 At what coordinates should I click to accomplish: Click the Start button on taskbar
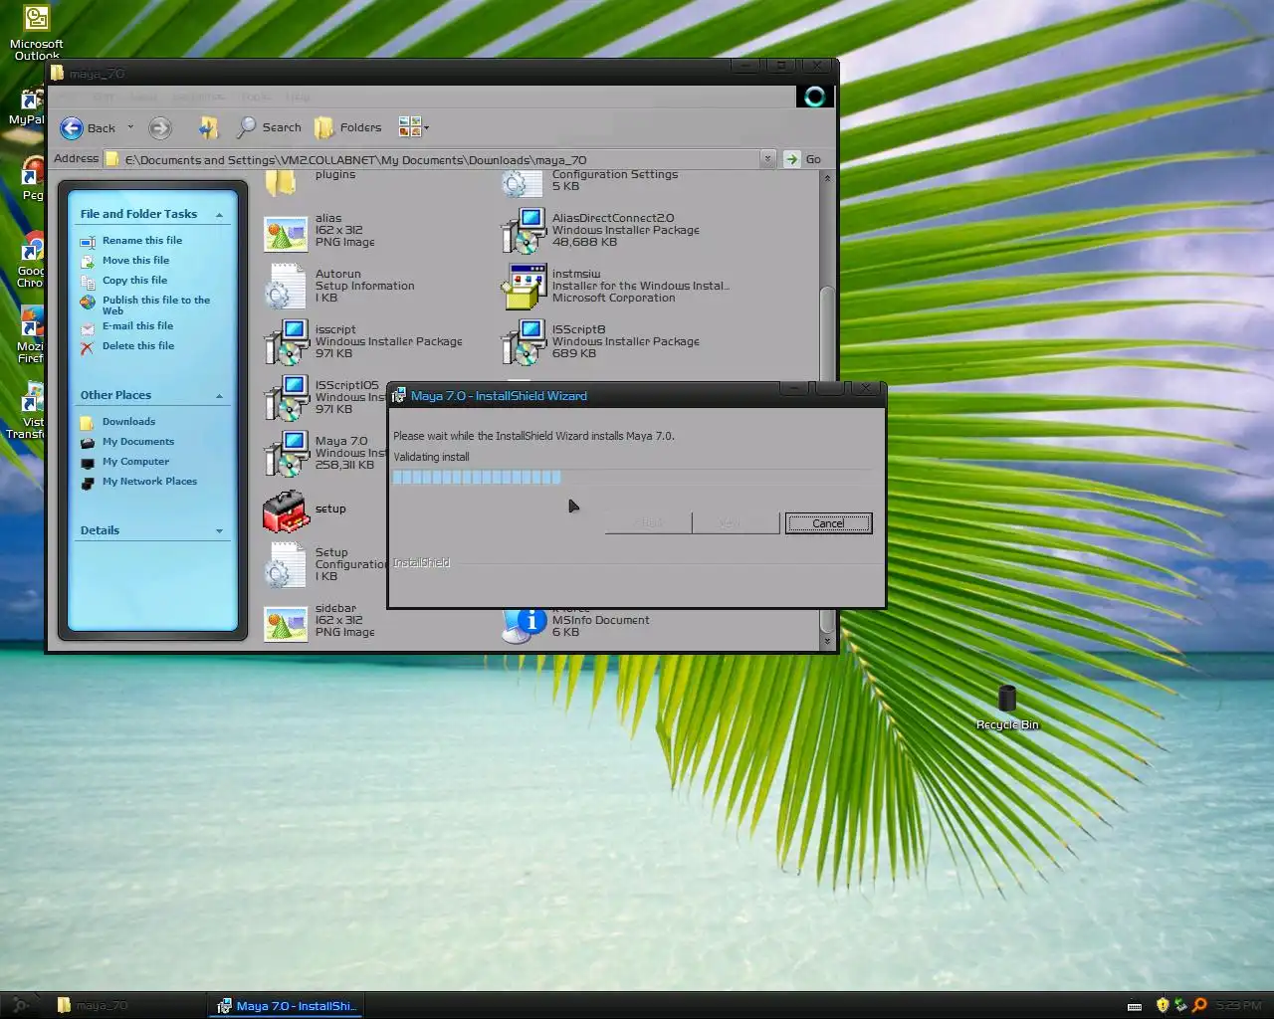click(x=20, y=1005)
